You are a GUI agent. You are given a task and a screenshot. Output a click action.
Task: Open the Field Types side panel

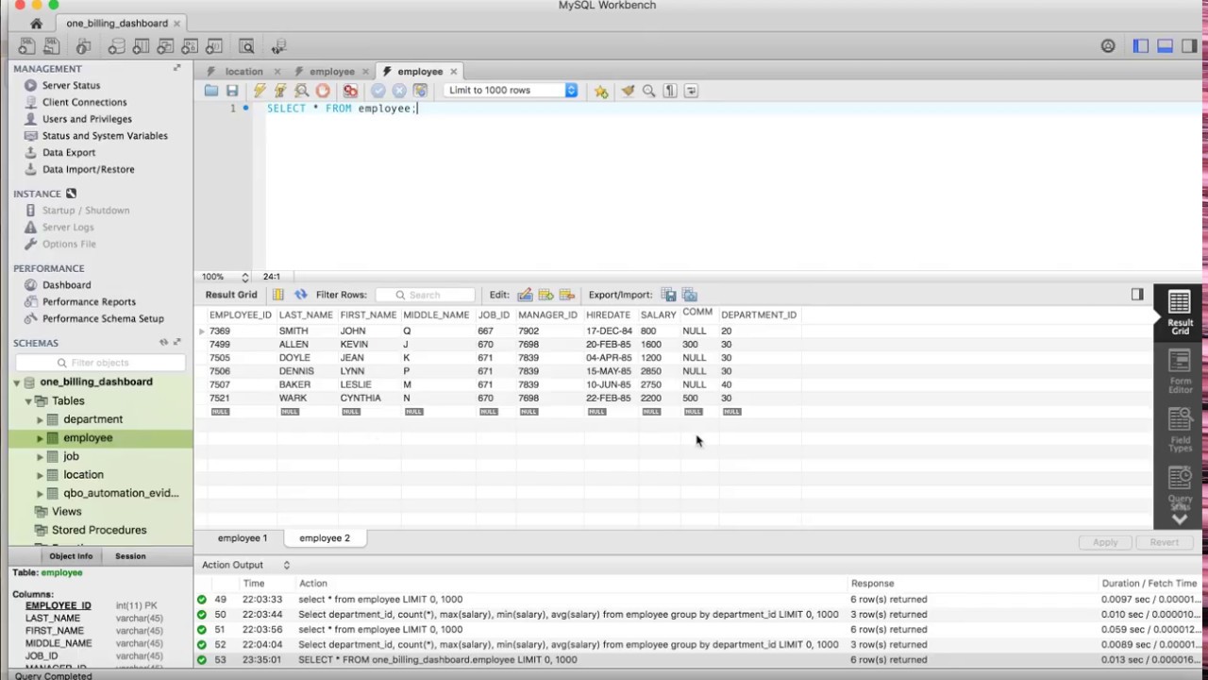point(1180,430)
